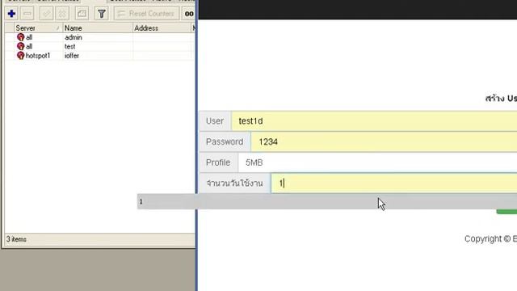Click the user icon of the admin row
517x291 pixels.
(x=20, y=37)
